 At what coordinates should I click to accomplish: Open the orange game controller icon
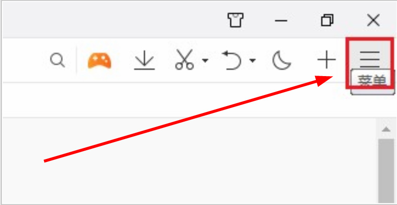[x=99, y=61]
